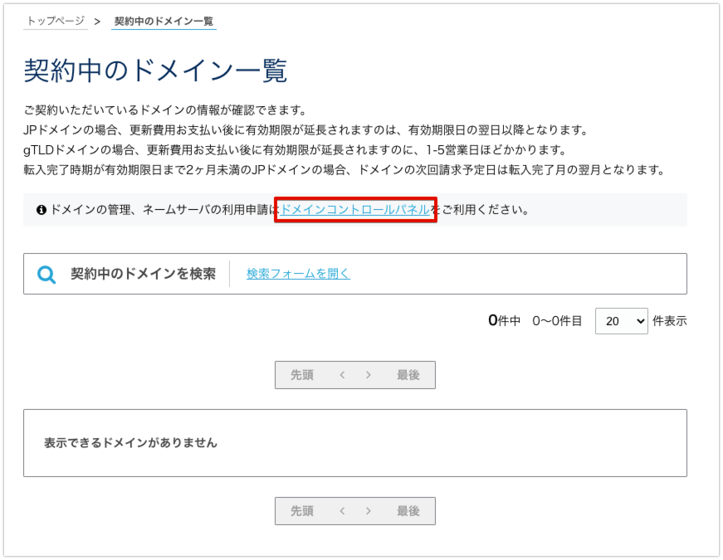Screen dimensions: 723x560
Task: Click 最後 in the upper pagination bar
Action: click(x=408, y=375)
